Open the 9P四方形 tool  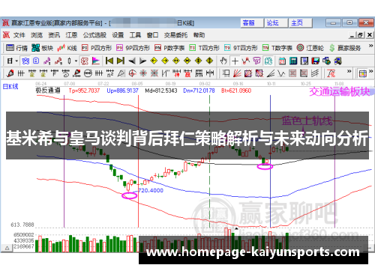[x=133, y=48]
